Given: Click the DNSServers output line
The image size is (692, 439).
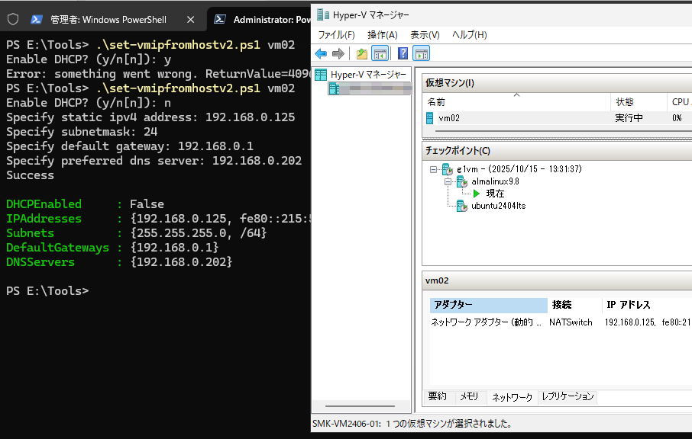Looking at the screenshot, I should tap(119, 262).
